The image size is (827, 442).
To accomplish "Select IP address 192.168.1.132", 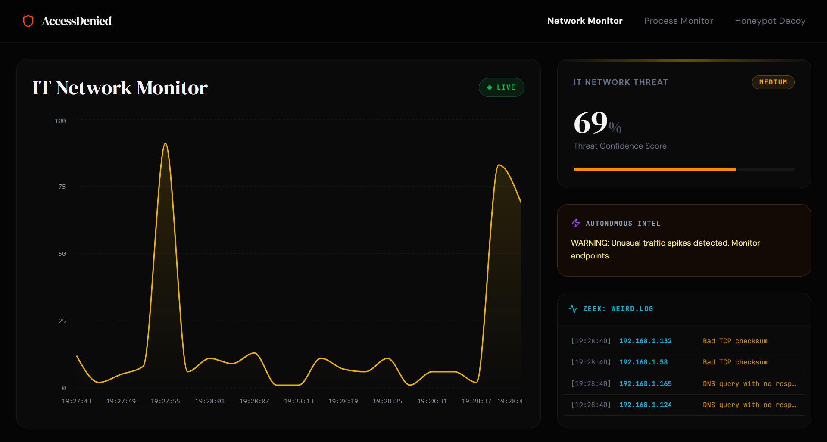I will tap(646, 341).
